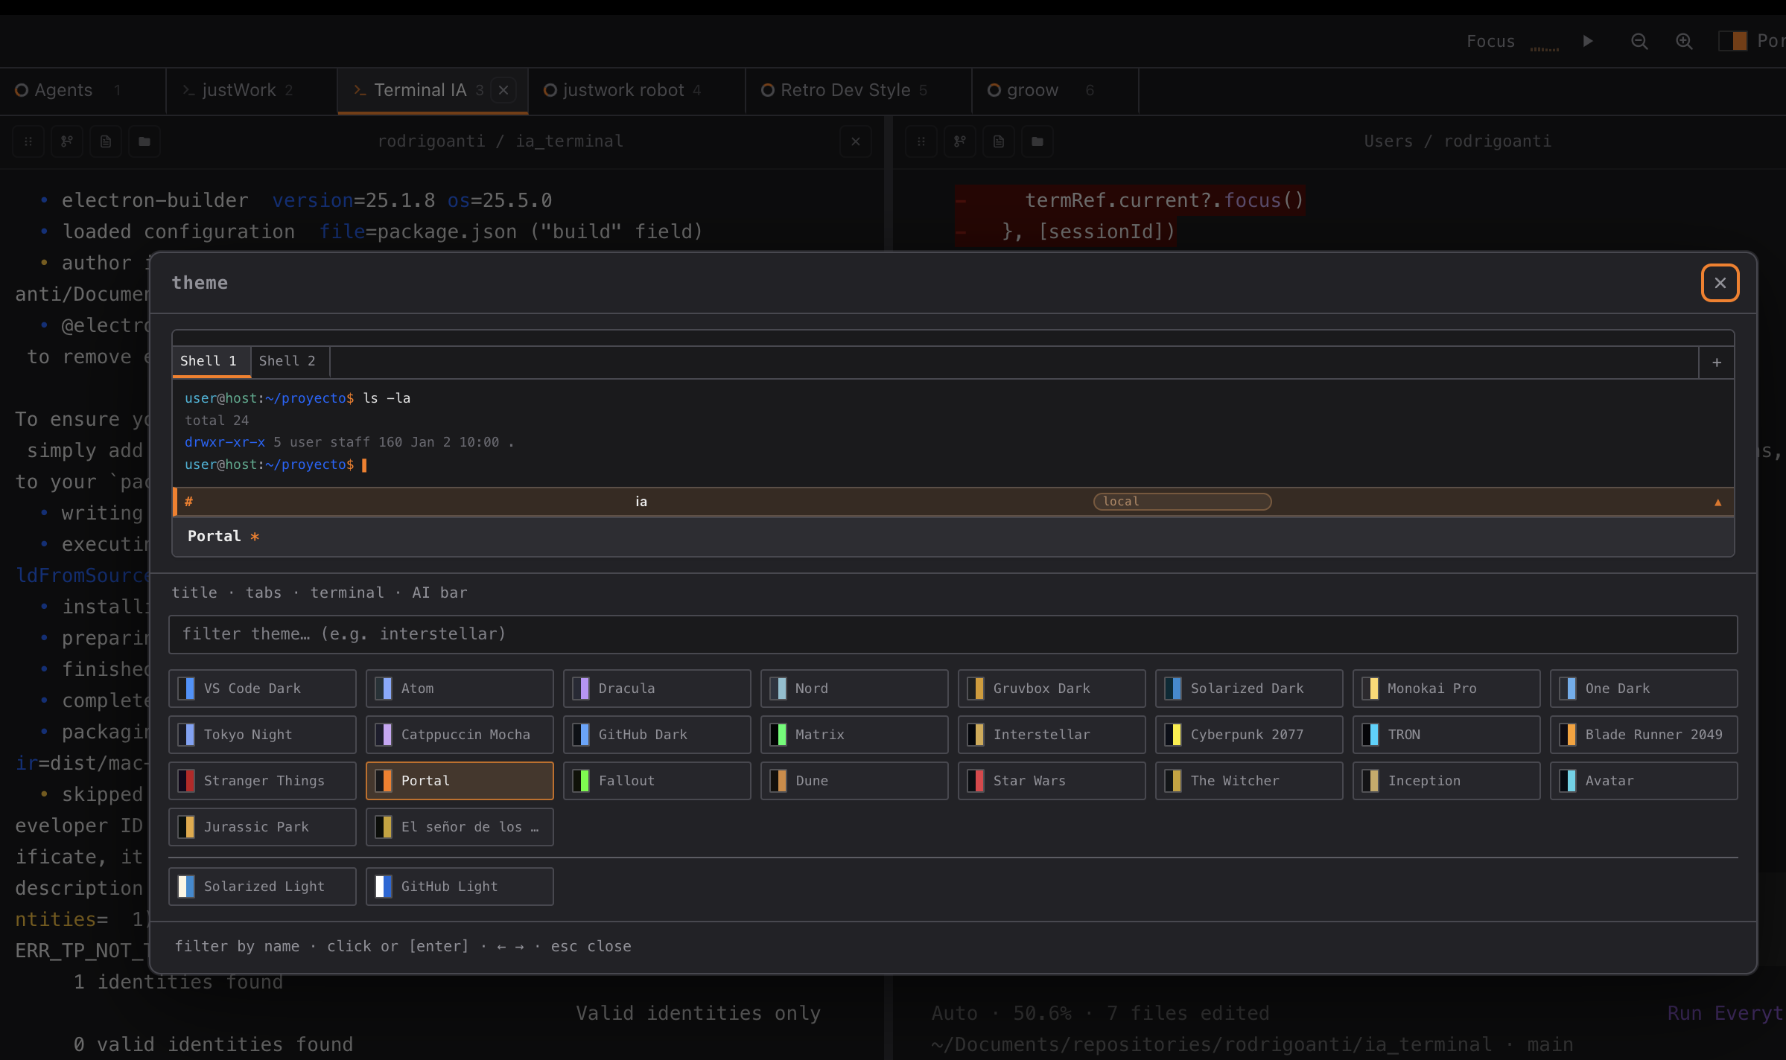
Task: Collapse the AI bar with the orange triangle
Action: coord(1717,502)
